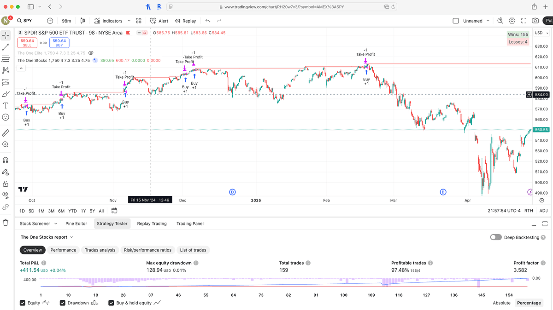This screenshot has height=310, width=553.
Task: Open Trades analysis tab
Action: pyautogui.click(x=100, y=250)
